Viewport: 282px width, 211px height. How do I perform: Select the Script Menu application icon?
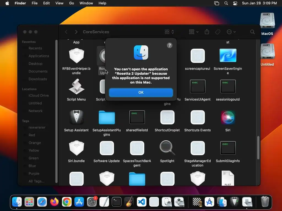coord(76,87)
